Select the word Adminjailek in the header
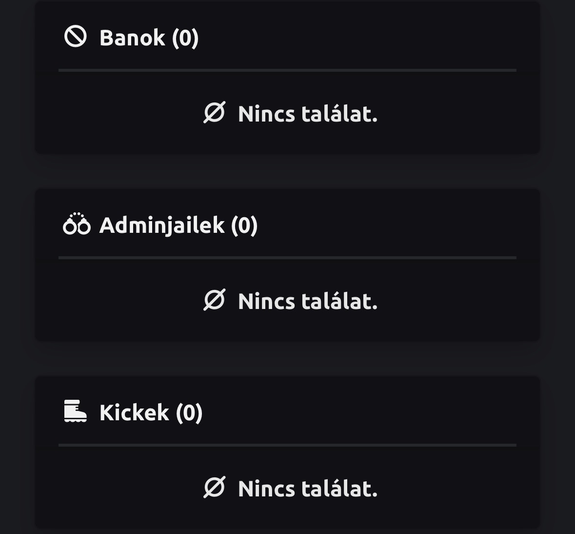The height and width of the screenshot is (534, 575). pyautogui.click(x=161, y=226)
